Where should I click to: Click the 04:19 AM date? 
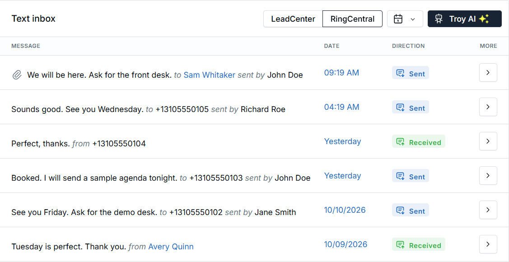[x=341, y=107]
